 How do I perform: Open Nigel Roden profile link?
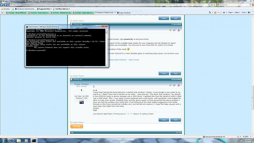(82, 84)
